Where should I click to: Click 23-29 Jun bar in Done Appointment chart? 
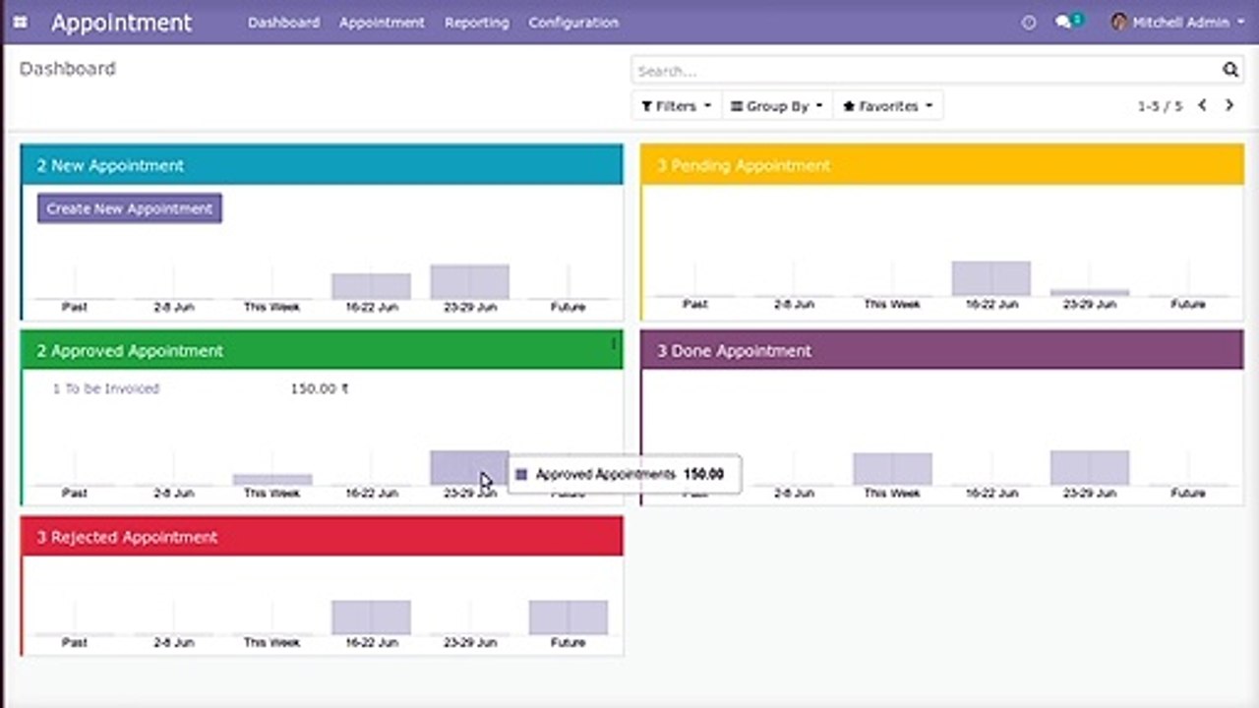tap(1089, 468)
